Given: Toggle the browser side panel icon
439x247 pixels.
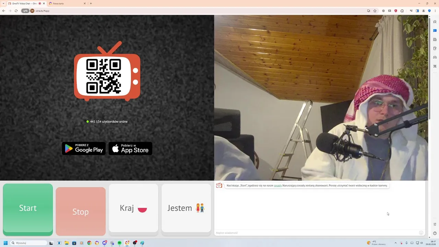Looking at the screenshot, I should [x=417, y=11].
